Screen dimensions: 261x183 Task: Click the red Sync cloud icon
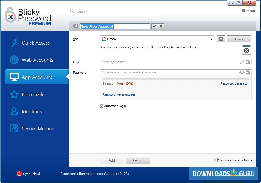point(19,174)
